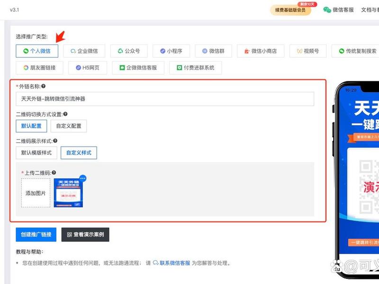Image resolution: width=379 pixels, height=284 pixels.
Task: Select 自定义样式 display style
Action: [x=79, y=152]
